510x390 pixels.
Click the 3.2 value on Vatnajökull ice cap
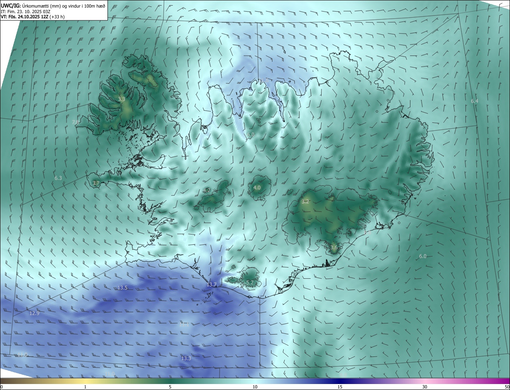(305, 202)
